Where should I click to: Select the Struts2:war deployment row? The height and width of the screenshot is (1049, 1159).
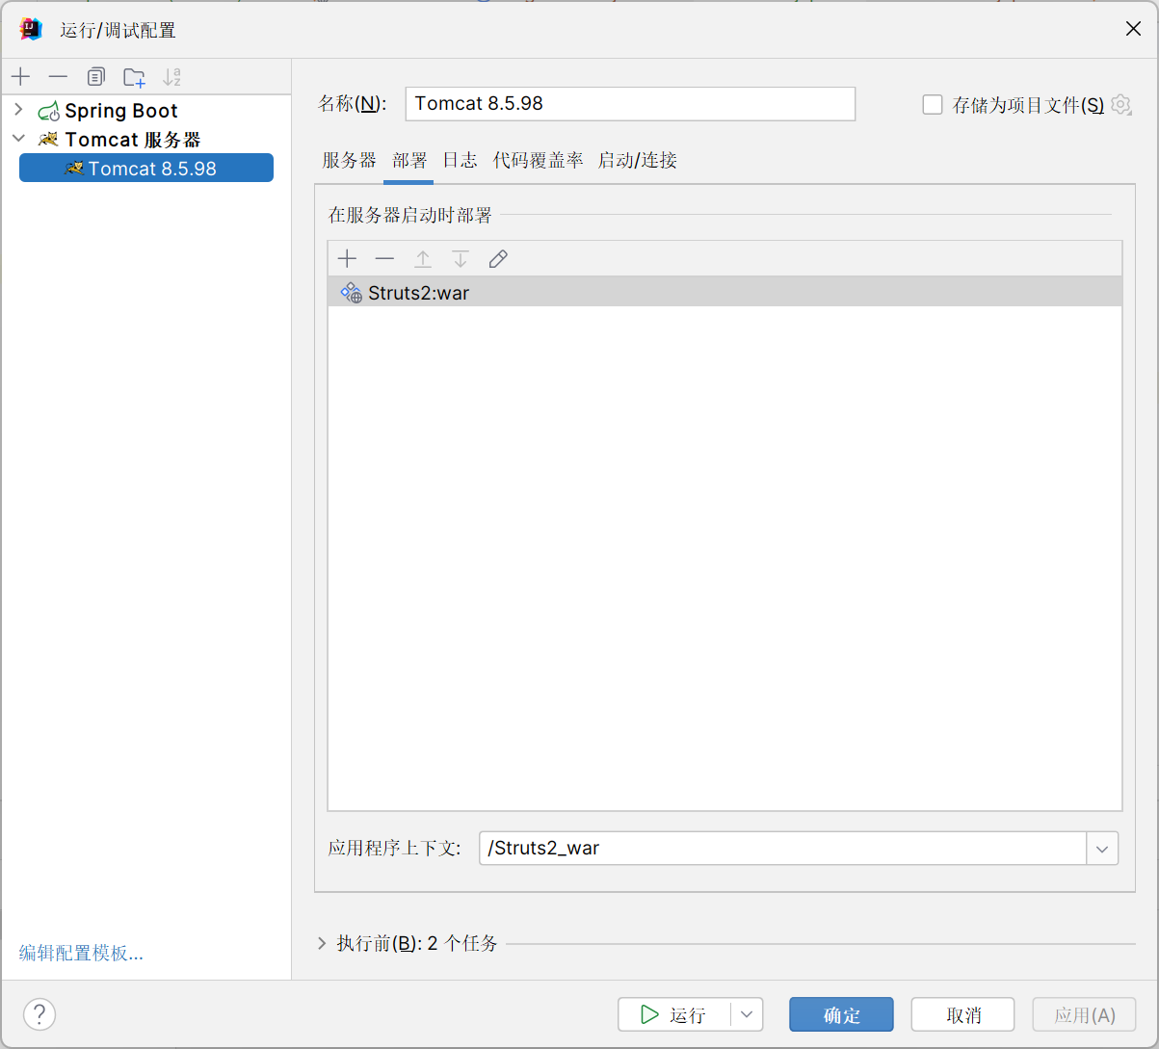coord(724,292)
